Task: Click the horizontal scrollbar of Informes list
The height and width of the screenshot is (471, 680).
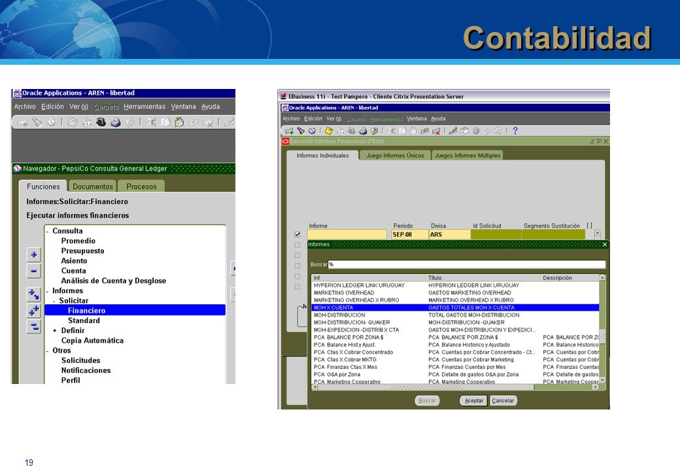Action: tap(455, 387)
